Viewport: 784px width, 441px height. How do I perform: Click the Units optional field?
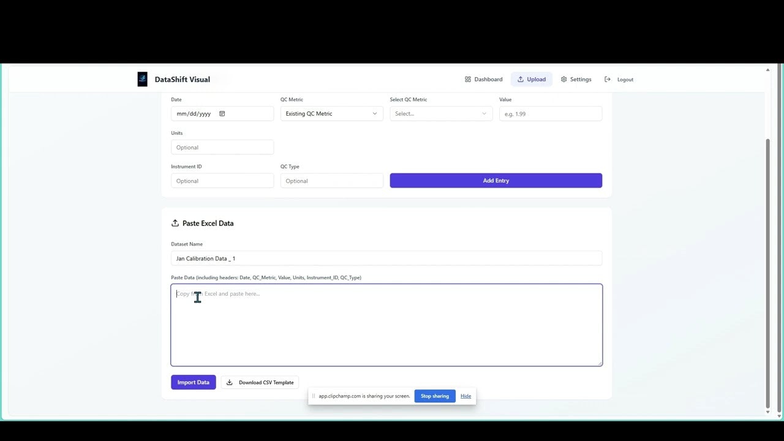222,147
